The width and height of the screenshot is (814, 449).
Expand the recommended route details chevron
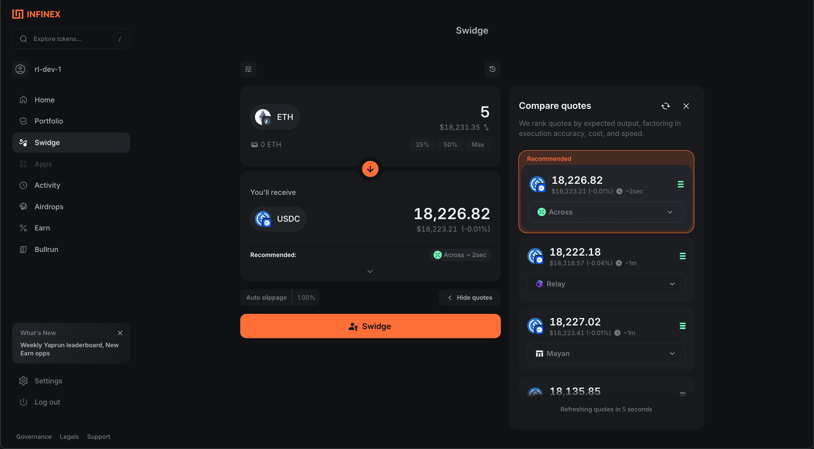pyautogui.click(x=370, y=271)
